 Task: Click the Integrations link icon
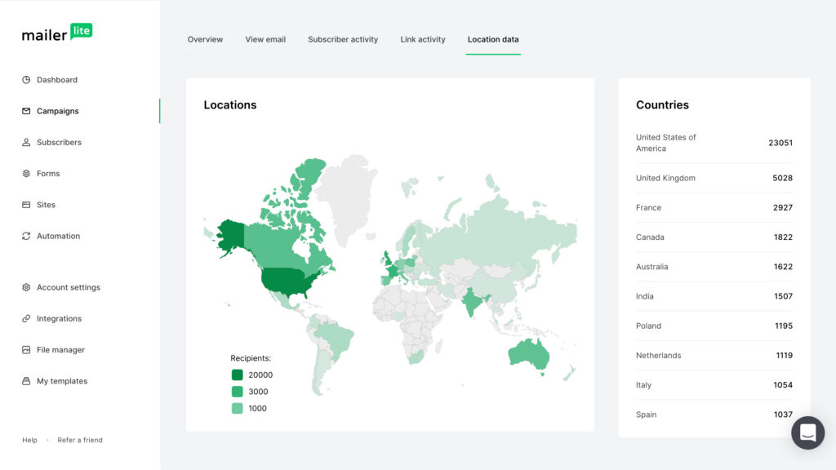[x=26, y=319]
